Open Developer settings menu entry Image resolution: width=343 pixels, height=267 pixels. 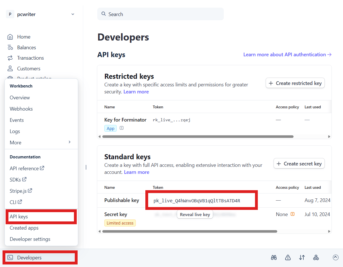pyautogui.click(x=30, y=239)
